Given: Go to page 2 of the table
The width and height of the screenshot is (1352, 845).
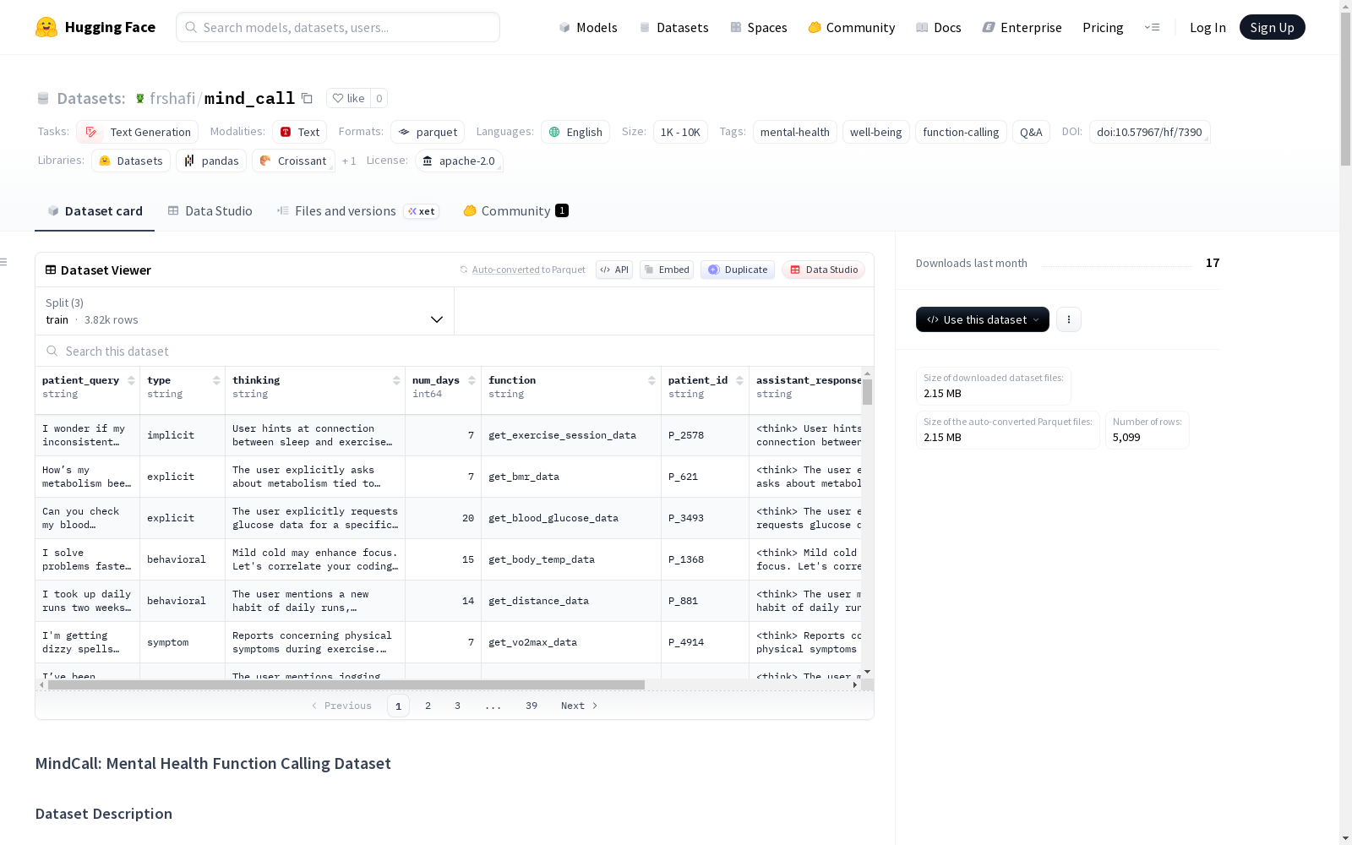Looking at the screenshot, I should pos(428,706).
